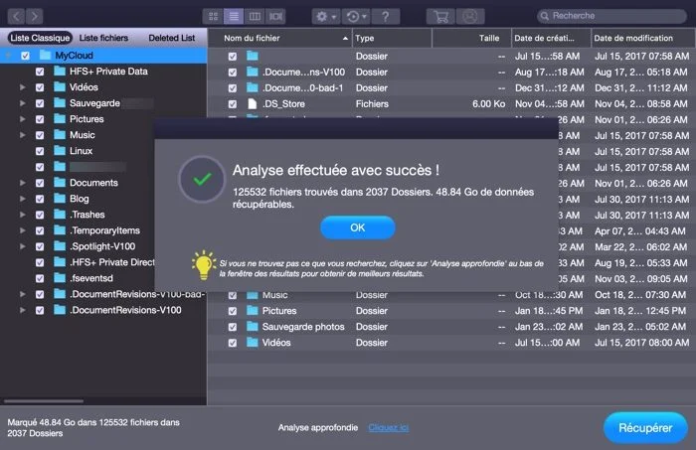Select the Liste Classique tab
The image size is (696, 450).
point(40,38)
